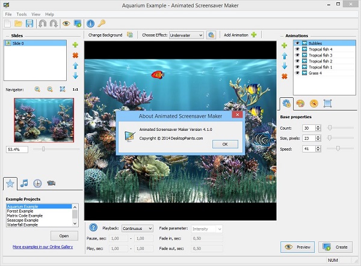Hide Tropical fish 2 with eye icon
This screenshot has width=361, height=266.
(297, 61)
